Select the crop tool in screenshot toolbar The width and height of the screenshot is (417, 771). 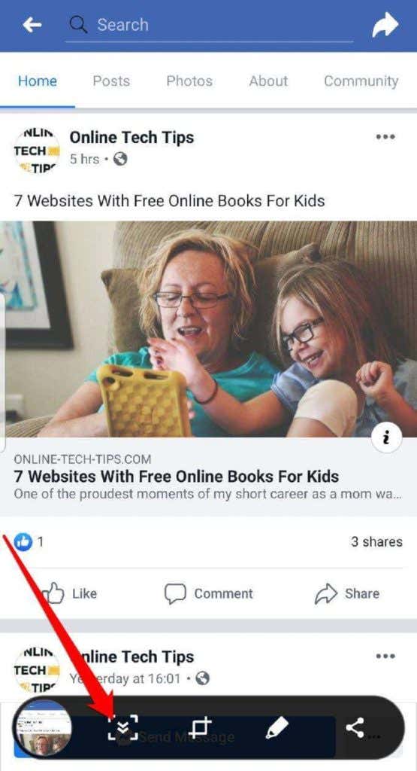[x=200, y=727]
